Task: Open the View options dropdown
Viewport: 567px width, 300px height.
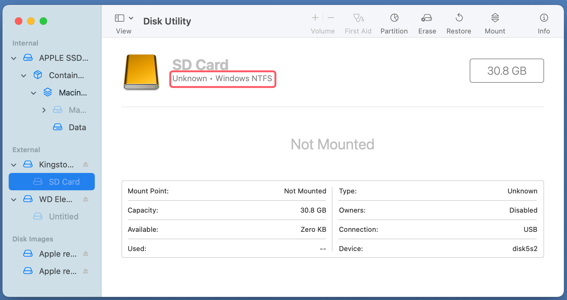Action: (x=131, y=18)
